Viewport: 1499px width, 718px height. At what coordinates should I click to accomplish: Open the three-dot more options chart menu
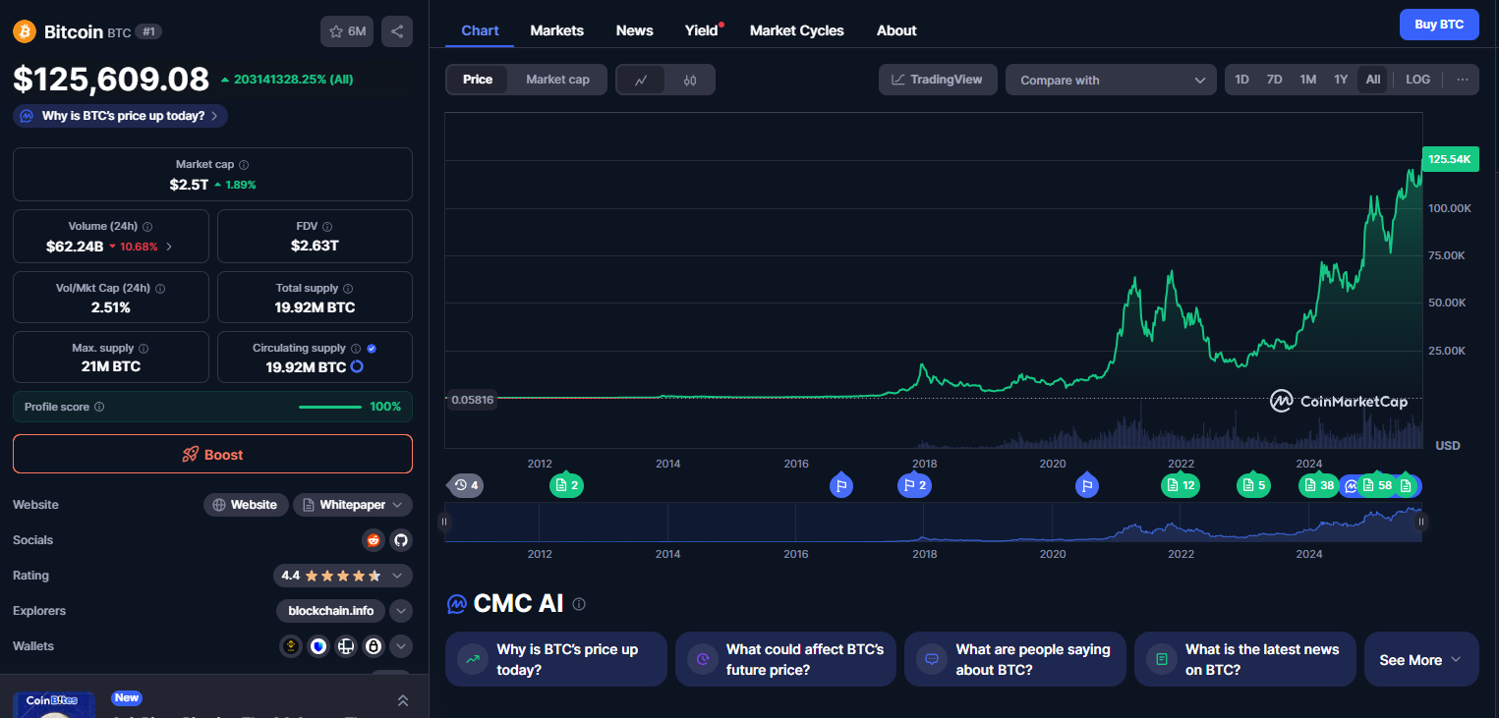coord(1463,80)
